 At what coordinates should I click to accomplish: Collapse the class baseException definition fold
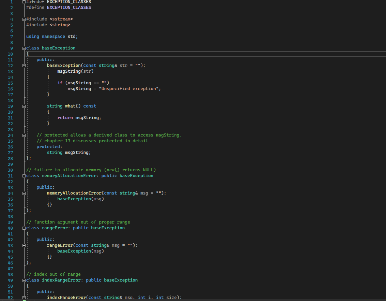click(24, 48)
